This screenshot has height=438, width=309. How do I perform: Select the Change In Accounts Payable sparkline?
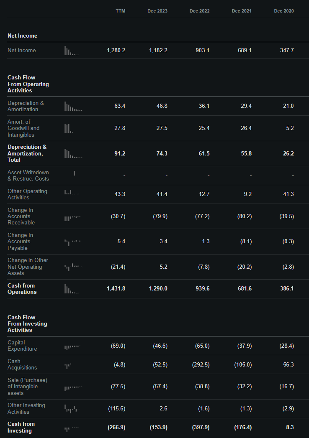tap(72, 242)
